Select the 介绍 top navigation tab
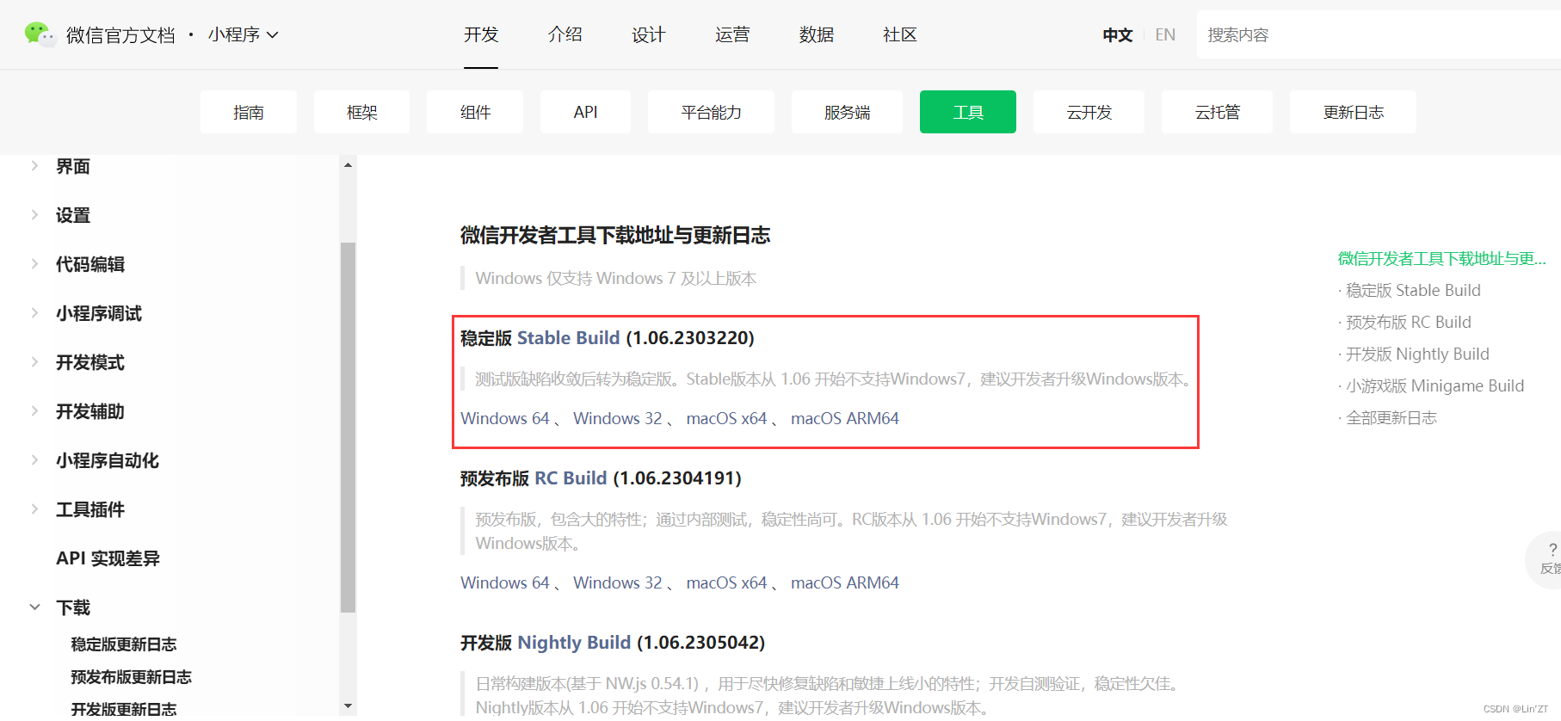The height and width of the screenshot is (721, 1561). click(x=565, y=34)
